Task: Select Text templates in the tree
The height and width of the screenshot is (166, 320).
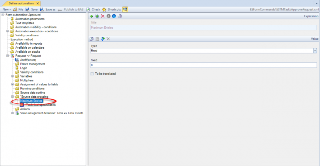Action: [25, 23]
